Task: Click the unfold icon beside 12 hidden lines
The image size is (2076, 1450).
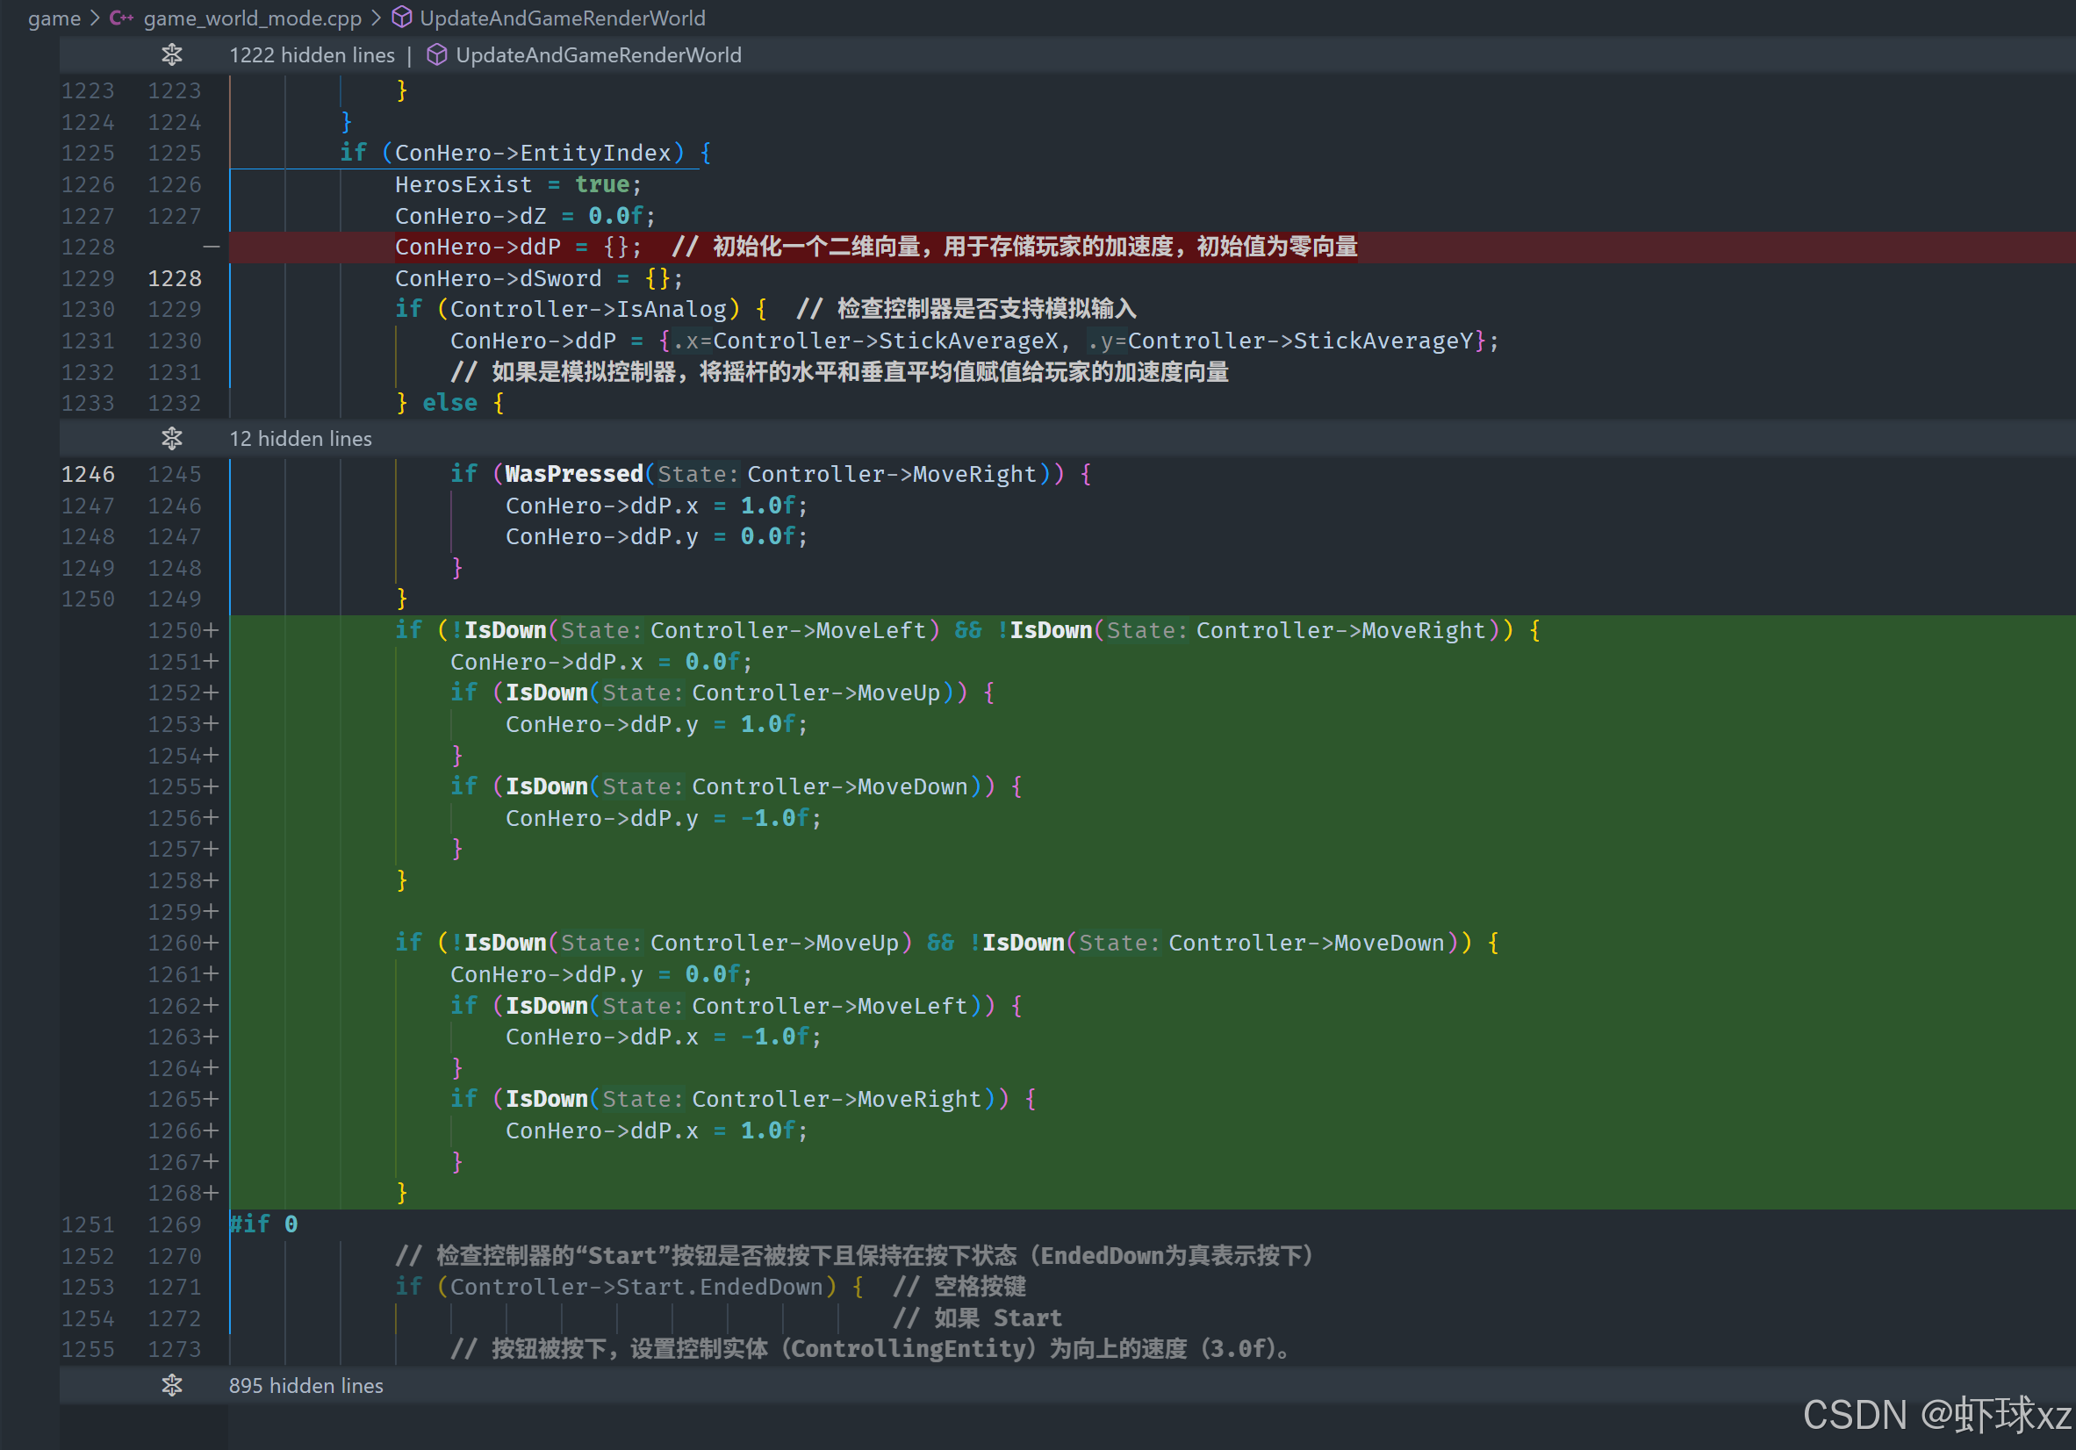Action: pos(172,439)
